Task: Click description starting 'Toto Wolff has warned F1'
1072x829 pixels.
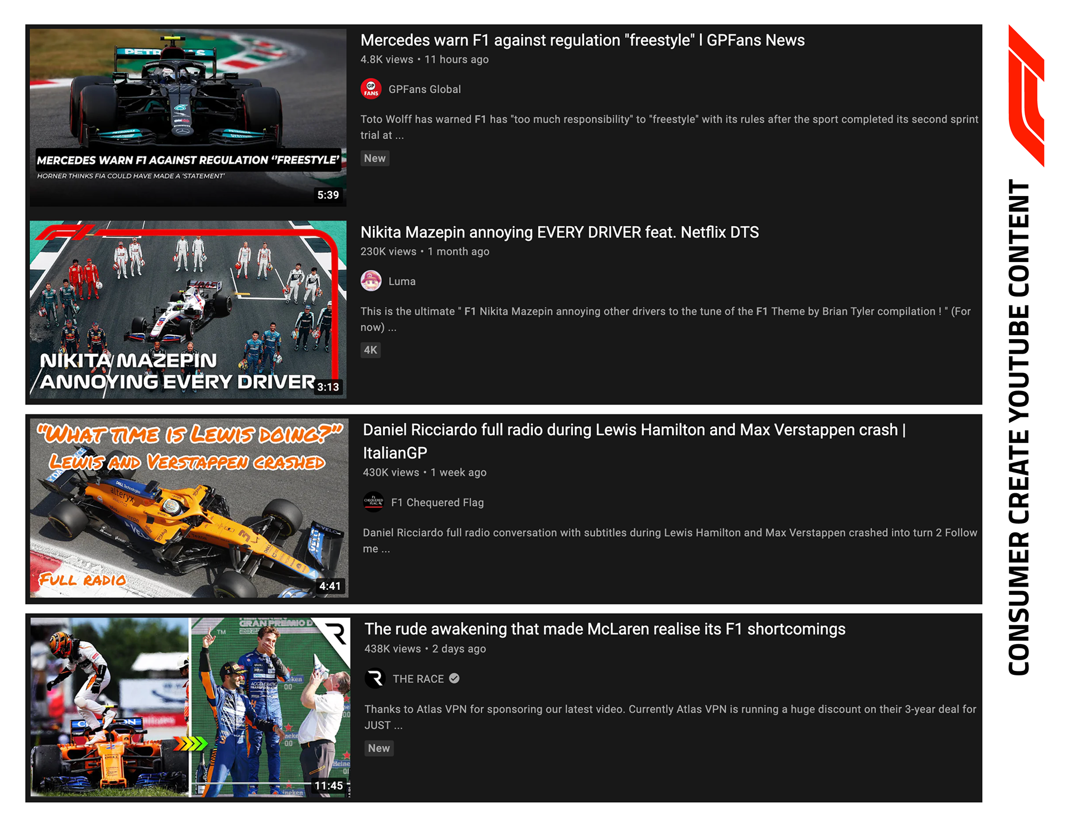Action: click(x=669, y=127)
